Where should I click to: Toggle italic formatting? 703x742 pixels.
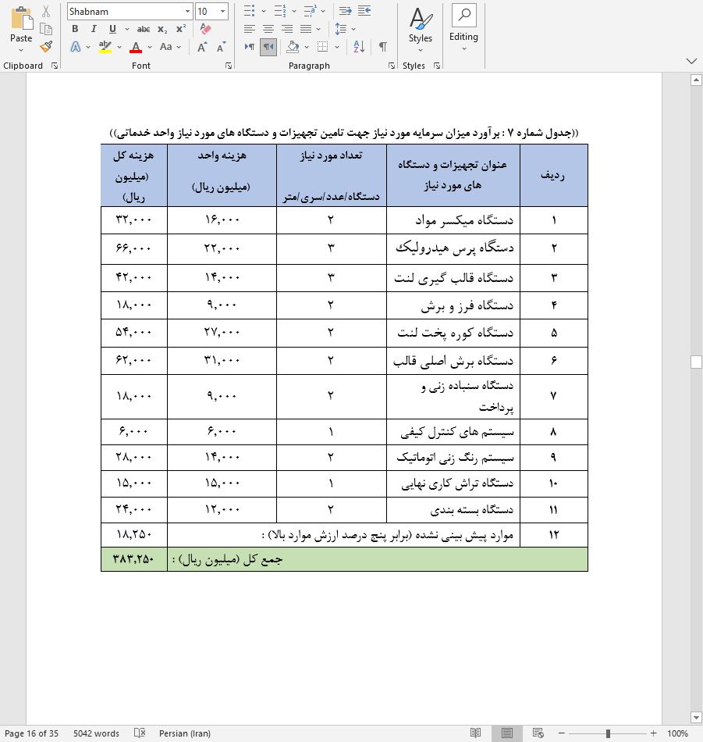point(94,29)
